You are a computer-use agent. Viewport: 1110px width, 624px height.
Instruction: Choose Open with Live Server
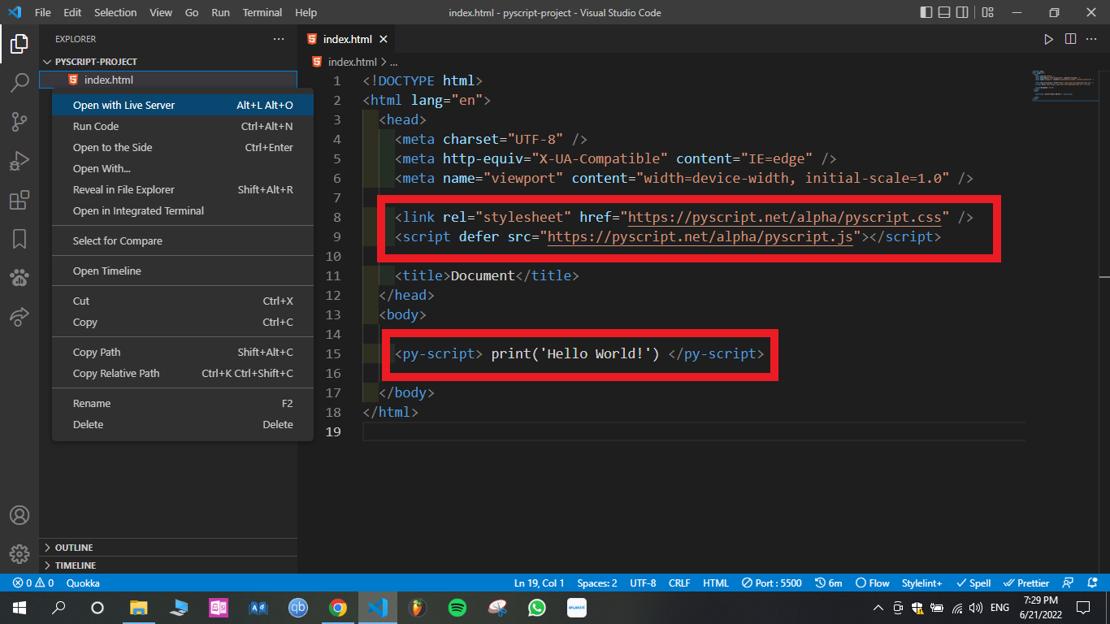(x=183, y=105)
